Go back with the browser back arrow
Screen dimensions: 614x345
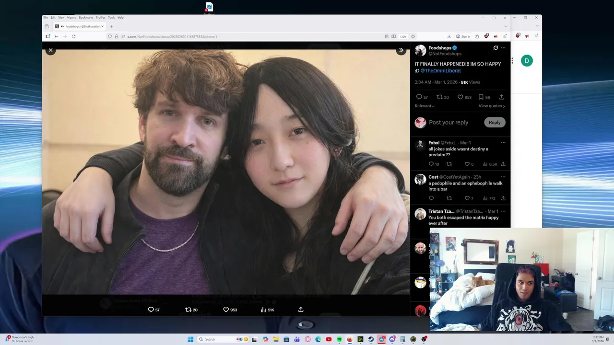pos(56,36)
